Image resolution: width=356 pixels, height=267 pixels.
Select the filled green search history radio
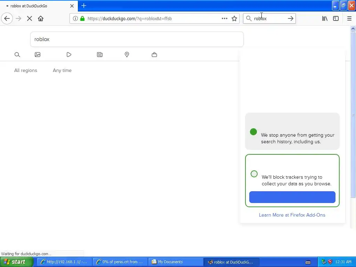(253, 132)
